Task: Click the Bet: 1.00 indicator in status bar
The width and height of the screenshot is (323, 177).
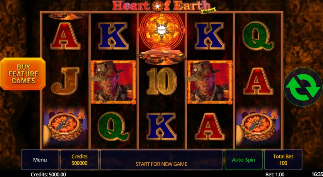Action: [275, 174]
